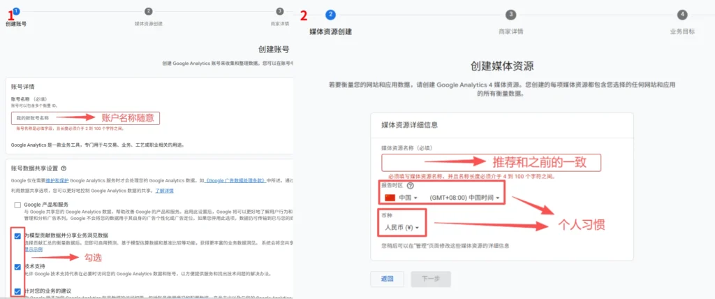Click step 2 circle above 媒体资源创建 in left panel
The height and width of the screenshot is (299, 715).
tap(148, 11)
